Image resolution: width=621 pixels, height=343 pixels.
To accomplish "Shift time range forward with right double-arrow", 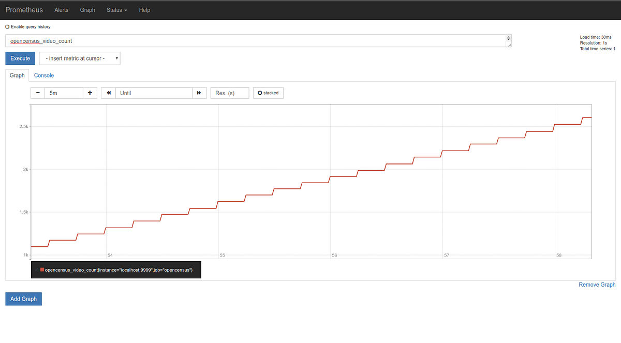I will 199,93.
